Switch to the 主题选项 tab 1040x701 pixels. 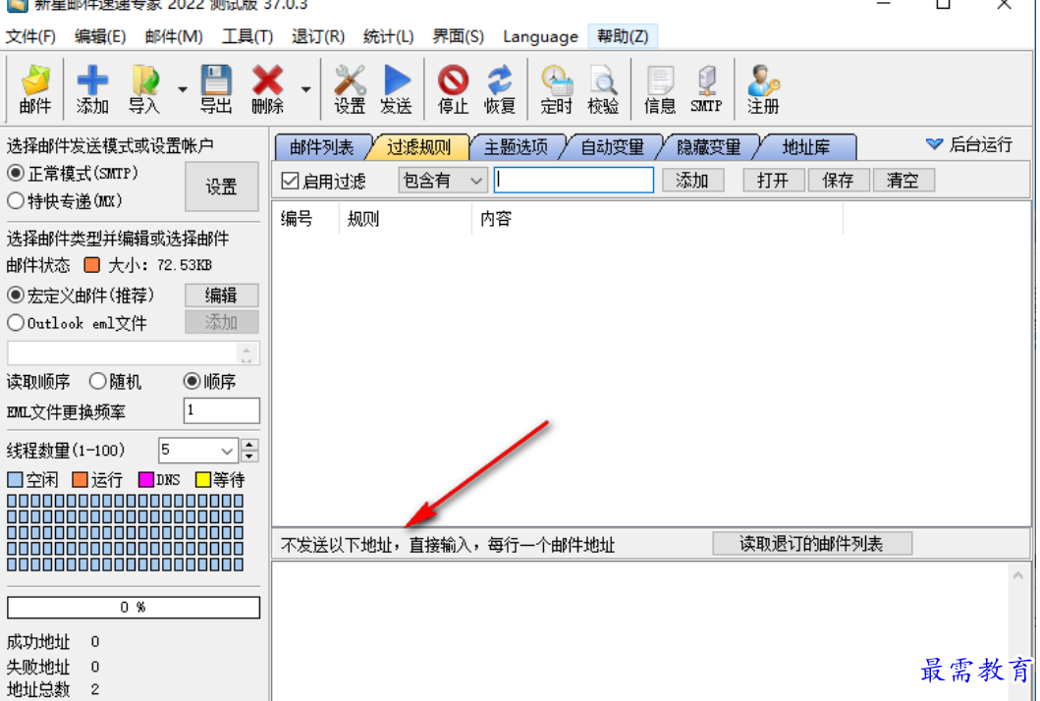(516, 147)
